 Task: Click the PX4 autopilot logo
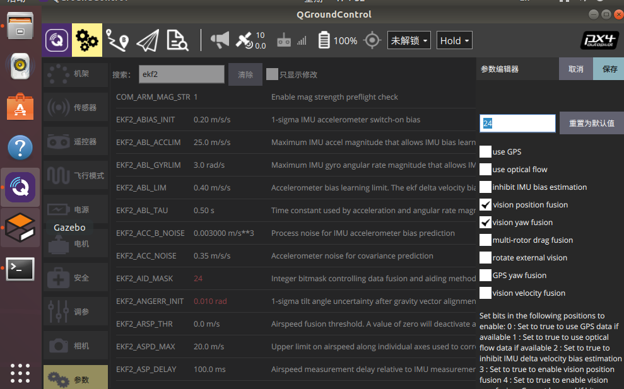tap(599, 40)
